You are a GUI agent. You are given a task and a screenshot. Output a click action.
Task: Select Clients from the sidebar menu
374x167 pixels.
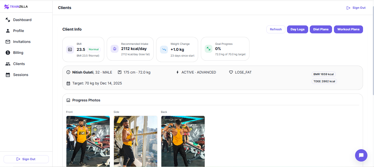(x=19, y=64)
